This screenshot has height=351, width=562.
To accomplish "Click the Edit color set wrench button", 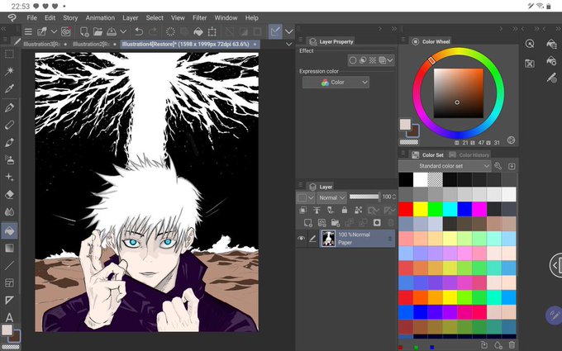I will point(498,166).
